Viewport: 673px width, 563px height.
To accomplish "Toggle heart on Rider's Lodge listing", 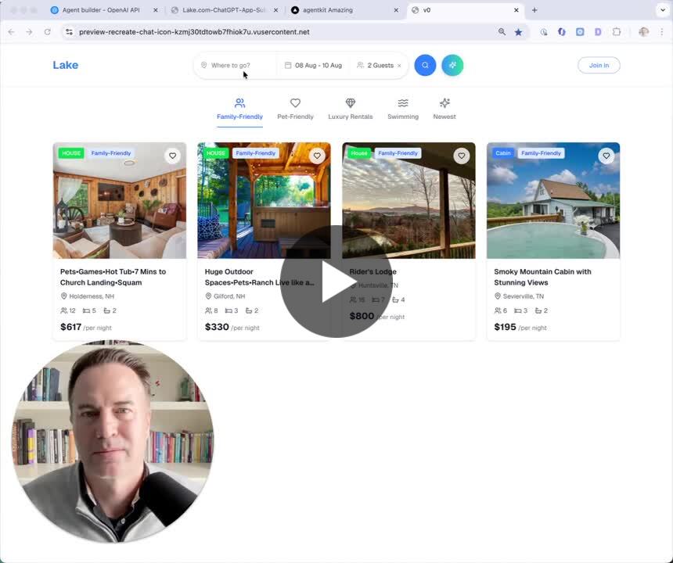I will (x=461, y=156).
